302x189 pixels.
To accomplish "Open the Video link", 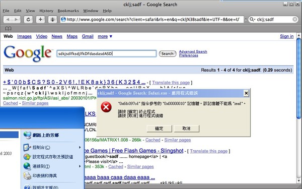I will pyautogui.click(x=42, y=36).
